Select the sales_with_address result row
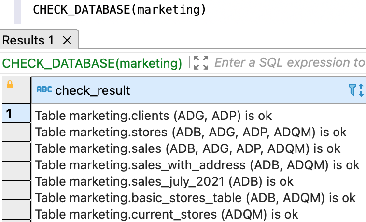The height and width of the screenshot is (222, 366). pos(197,165)
